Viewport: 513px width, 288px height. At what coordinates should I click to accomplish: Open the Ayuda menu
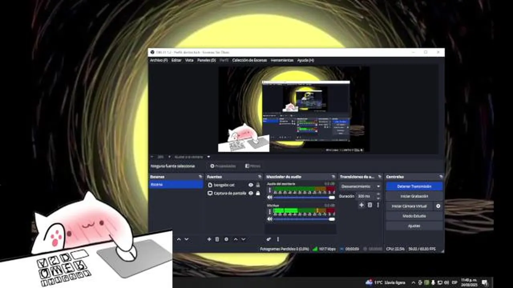(305, 60)
